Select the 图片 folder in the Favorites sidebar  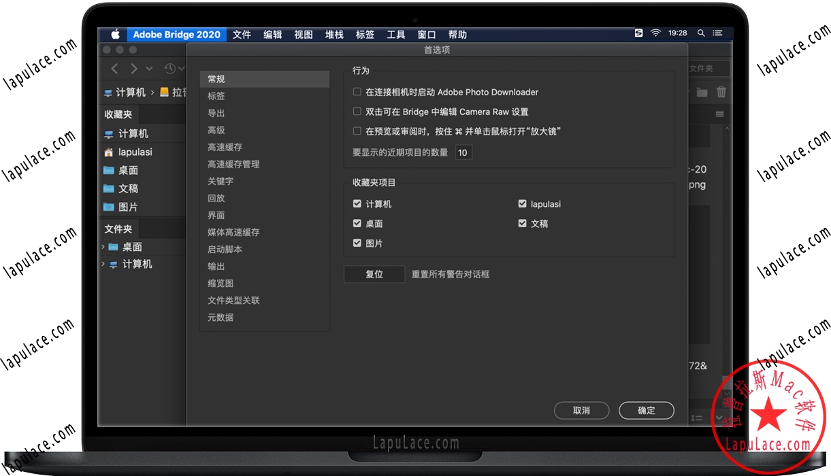coord(128,207)
